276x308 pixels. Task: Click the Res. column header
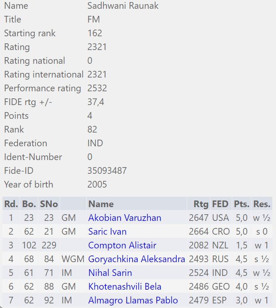pyautogui.click(x=262, y=204)
